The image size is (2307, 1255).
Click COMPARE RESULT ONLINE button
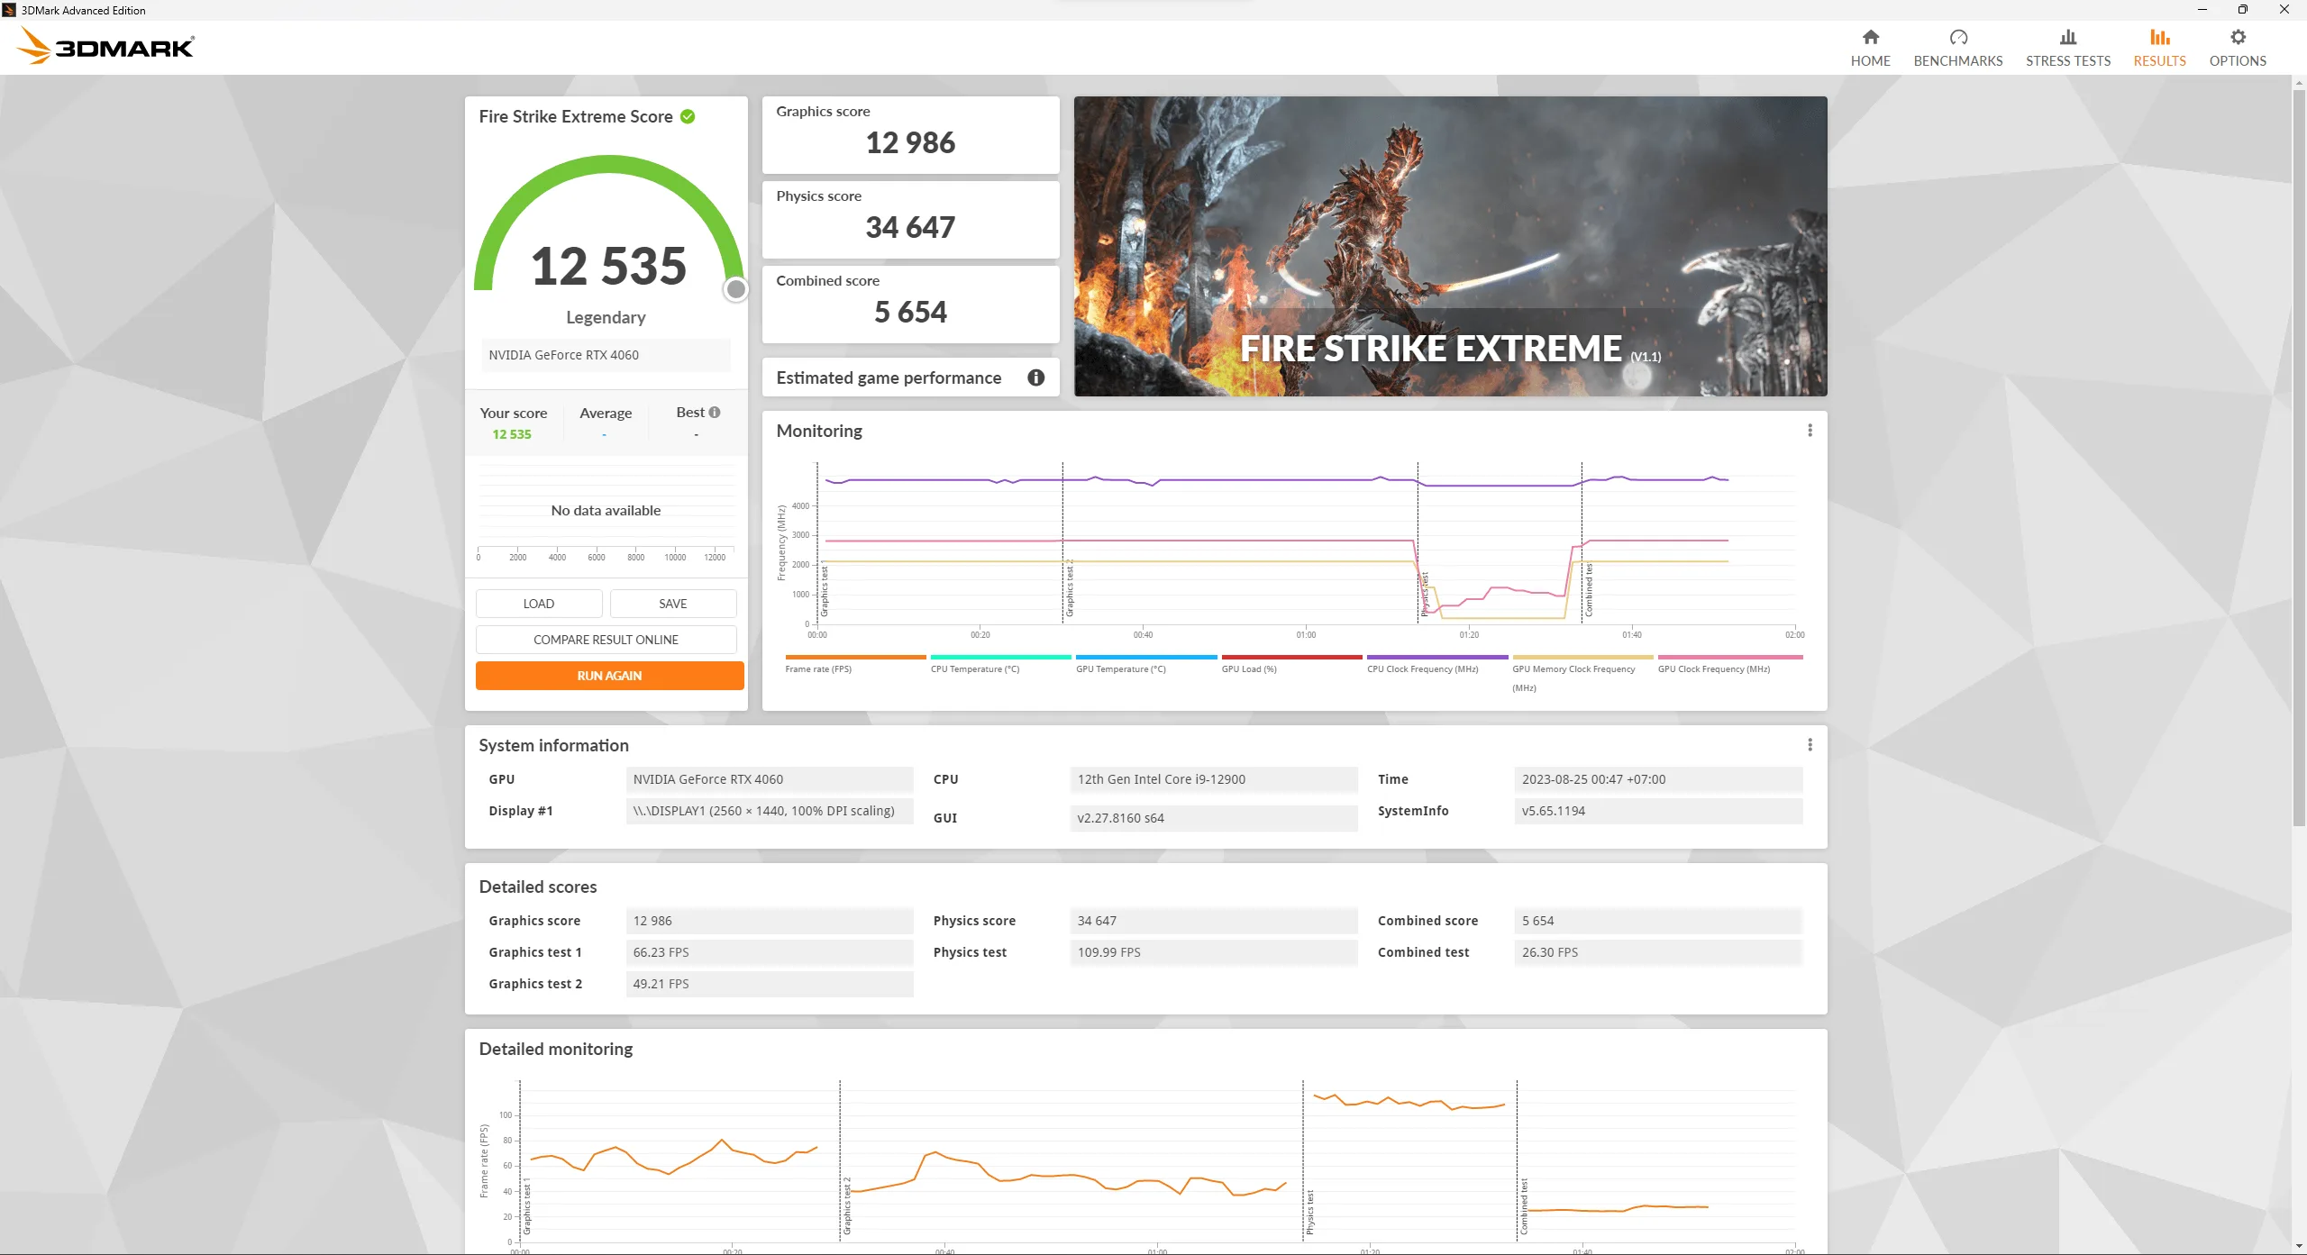click(606, 640)
